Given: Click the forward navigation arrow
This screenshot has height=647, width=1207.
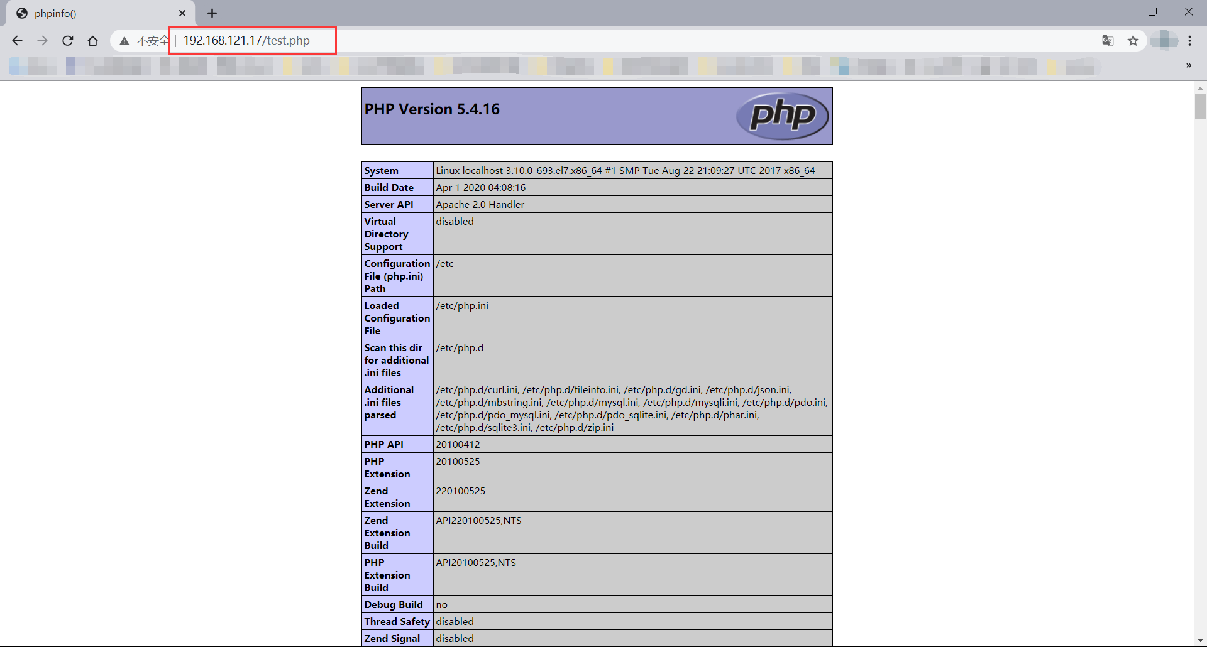Looking at the screenshot, I should pyautogui.click(x=42, y=41).
